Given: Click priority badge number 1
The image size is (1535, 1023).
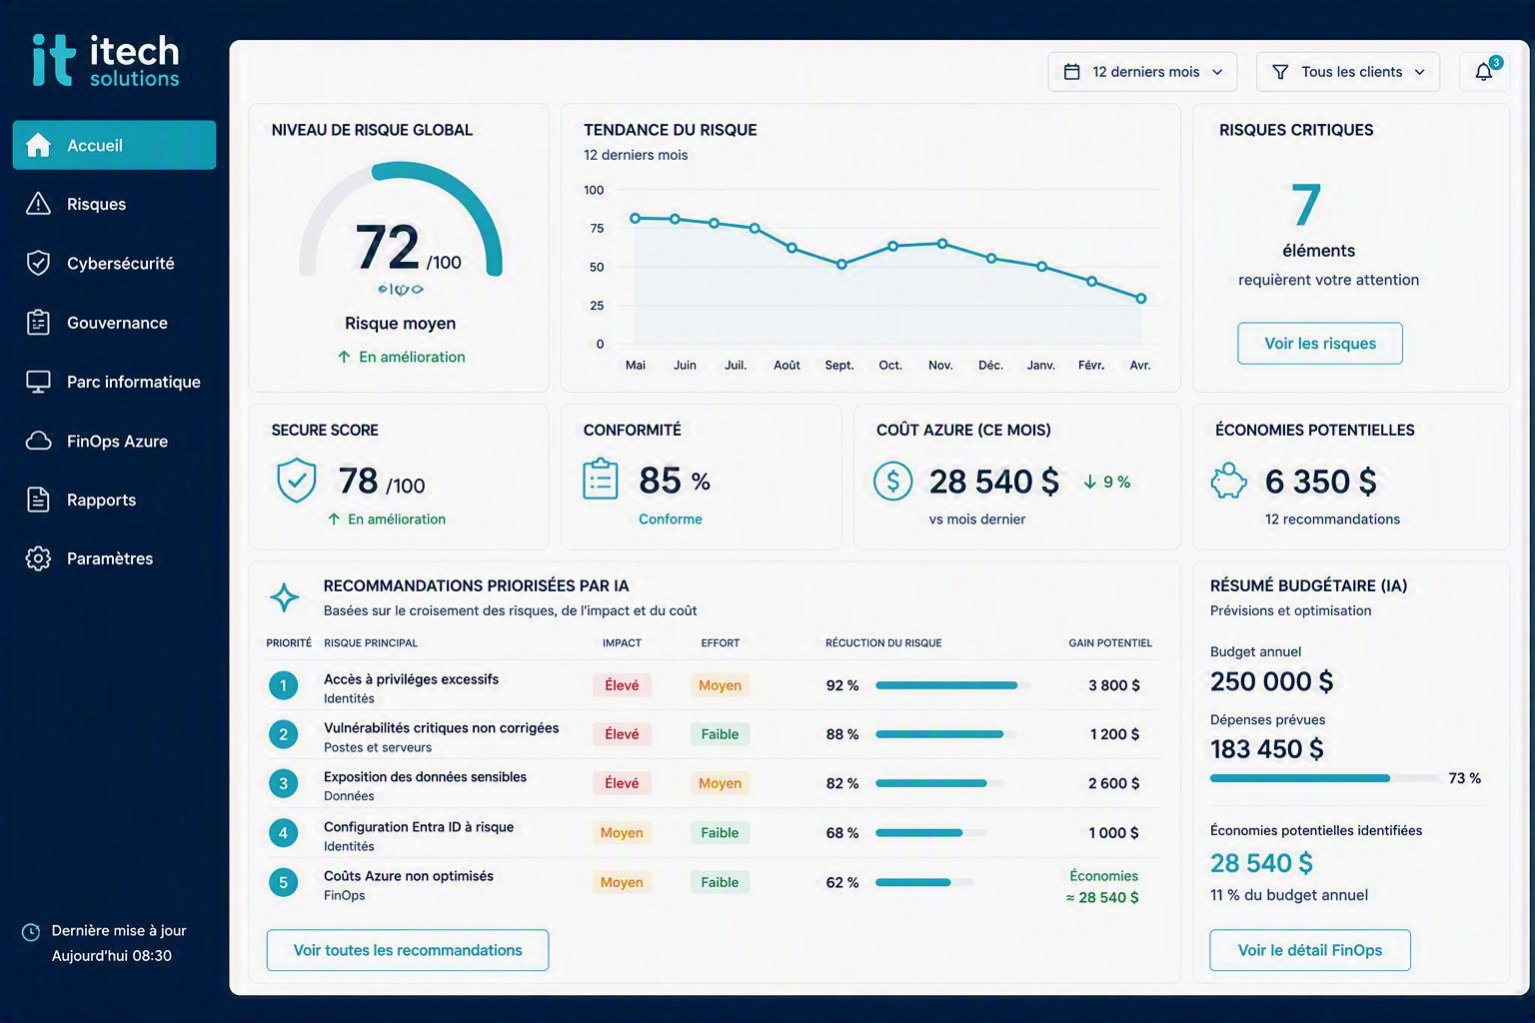Looking at the screenshot, I should pyautogui.click(x=283, y=685).
